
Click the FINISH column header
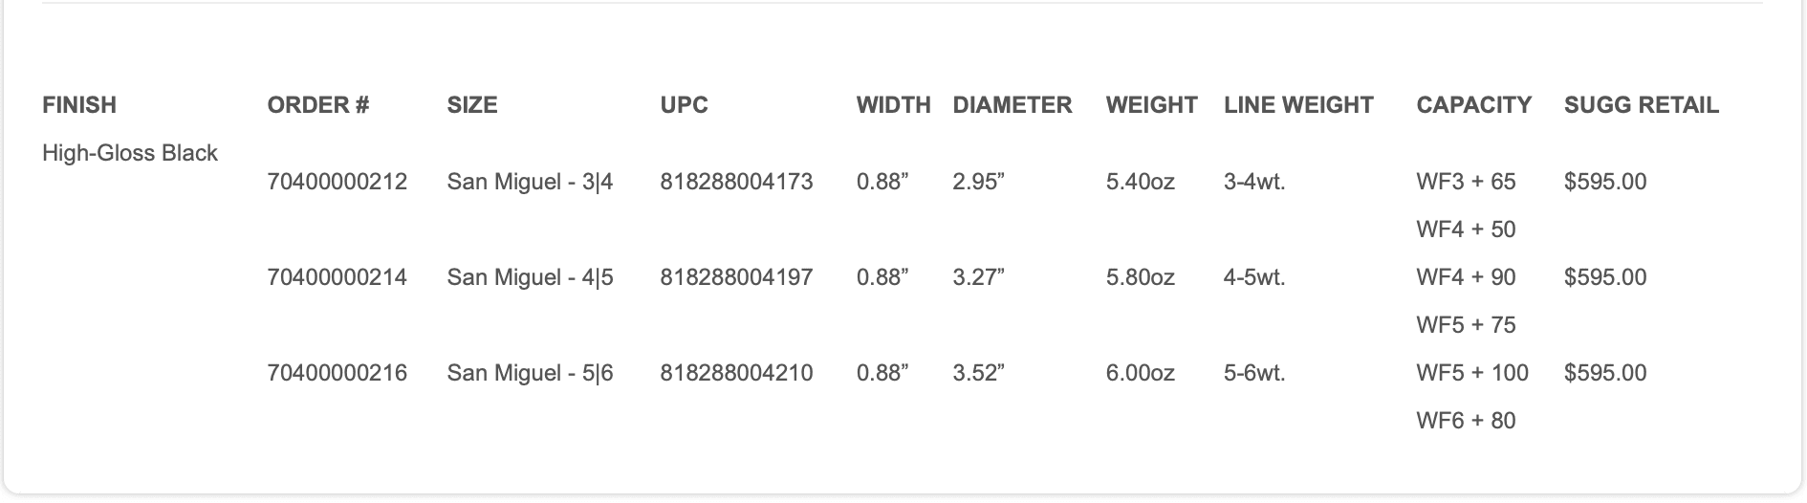click(79, 105)
